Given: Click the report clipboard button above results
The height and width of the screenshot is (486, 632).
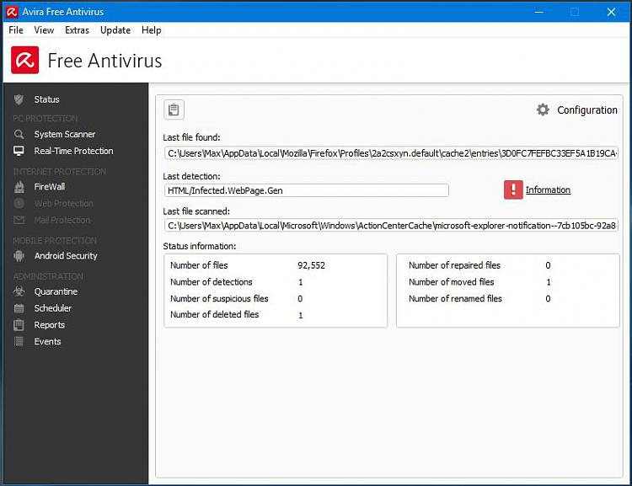Looking at the screenshot, I should point(174,109).
